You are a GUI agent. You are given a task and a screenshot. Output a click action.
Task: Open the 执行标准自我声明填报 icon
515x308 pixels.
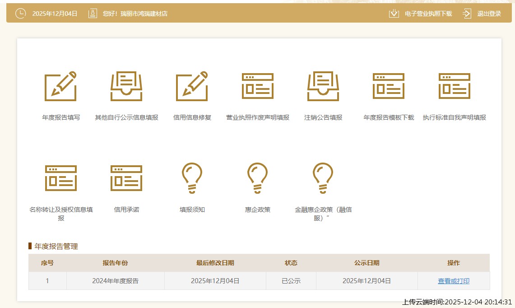(x=454, y=86)
